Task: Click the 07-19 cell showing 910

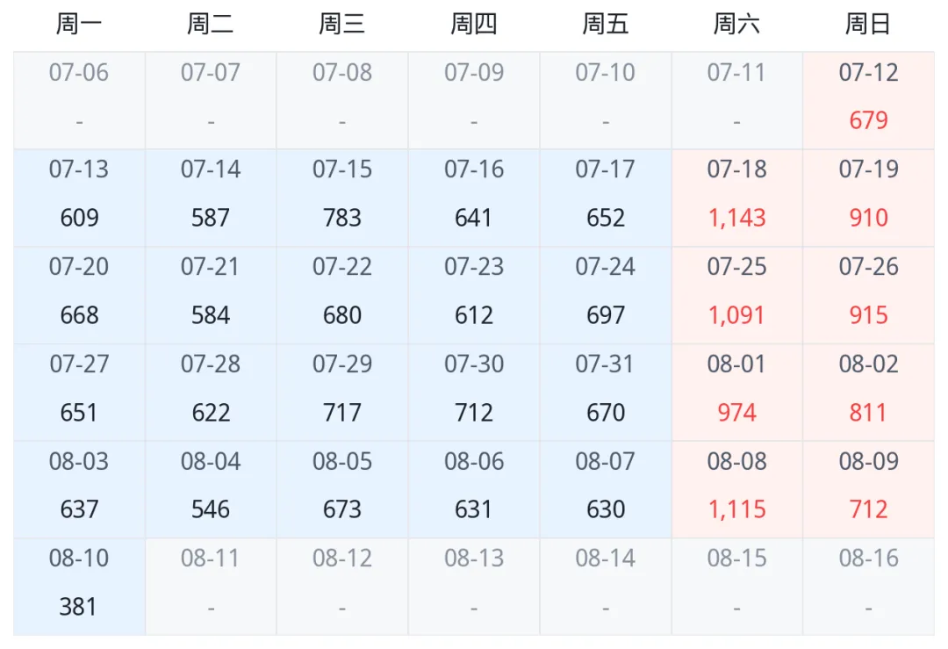Action: coord(868,198)
